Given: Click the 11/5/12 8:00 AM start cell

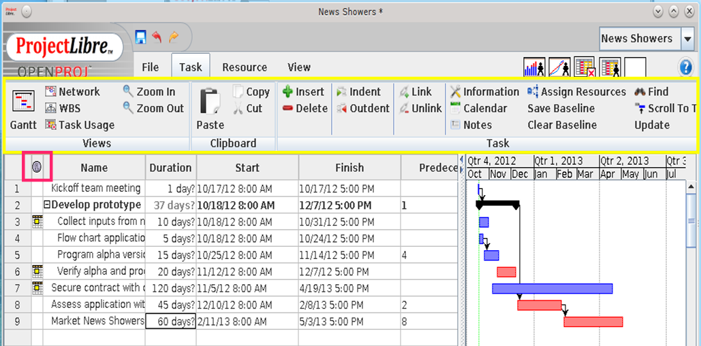Looking at the screenshot, I should pos(247,288).
